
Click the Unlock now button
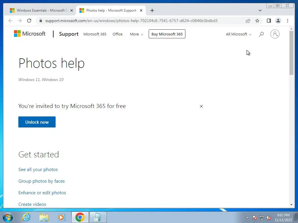point(37,122)
